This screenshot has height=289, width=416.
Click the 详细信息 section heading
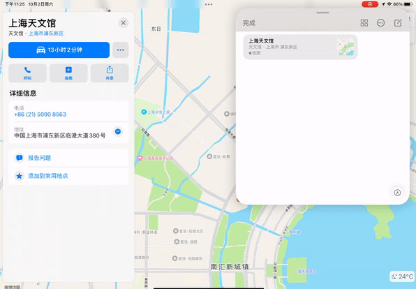[23, 93]
